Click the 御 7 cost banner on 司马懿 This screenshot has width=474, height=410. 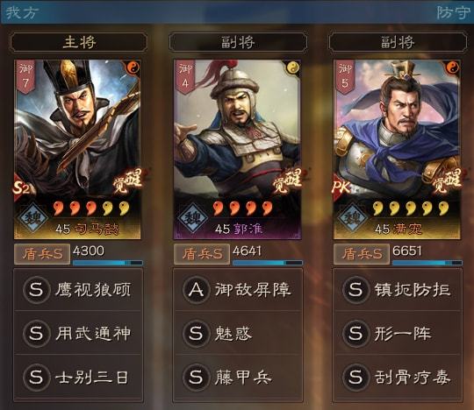25,77
